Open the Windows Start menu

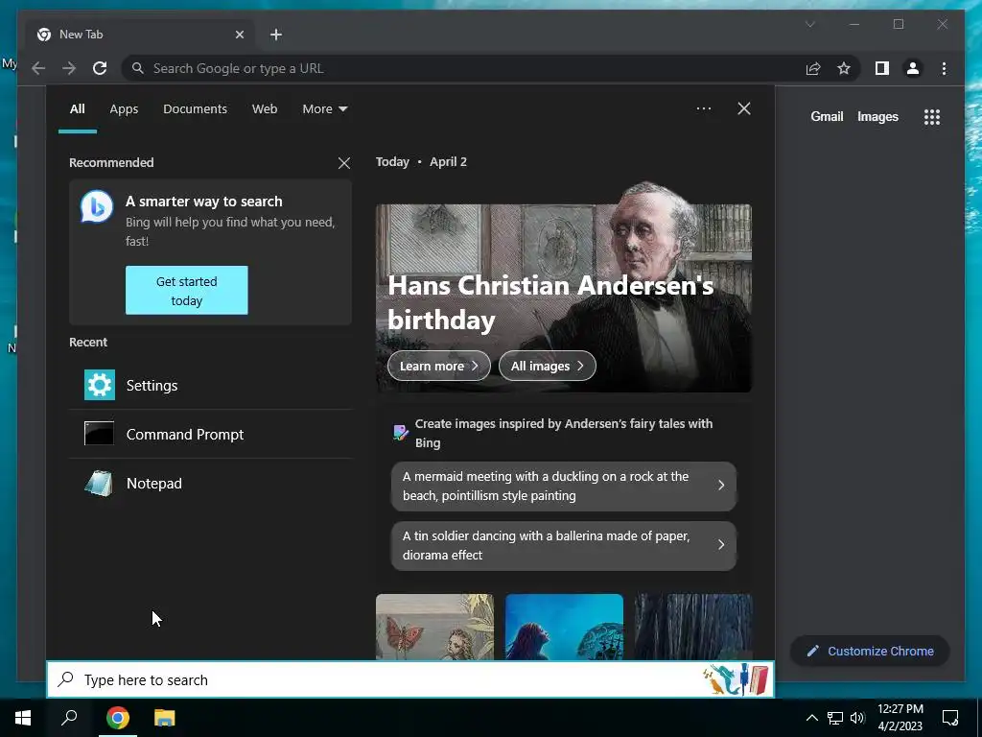[x=23, y=718]
